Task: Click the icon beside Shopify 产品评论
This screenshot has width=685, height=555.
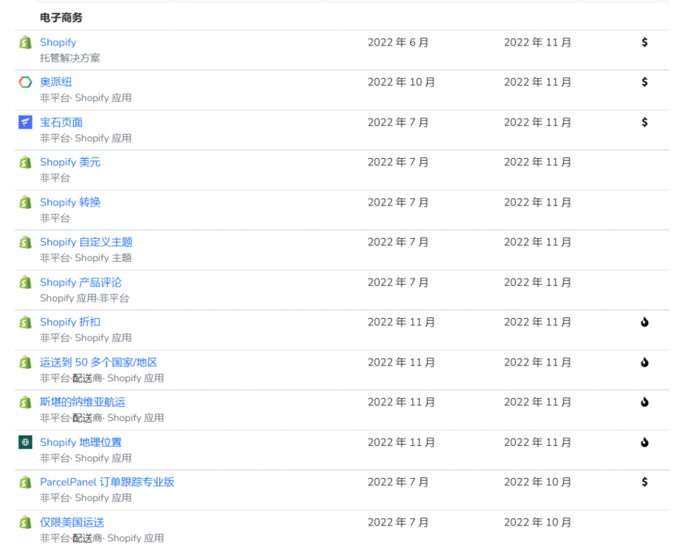Action: pos(25,282)
